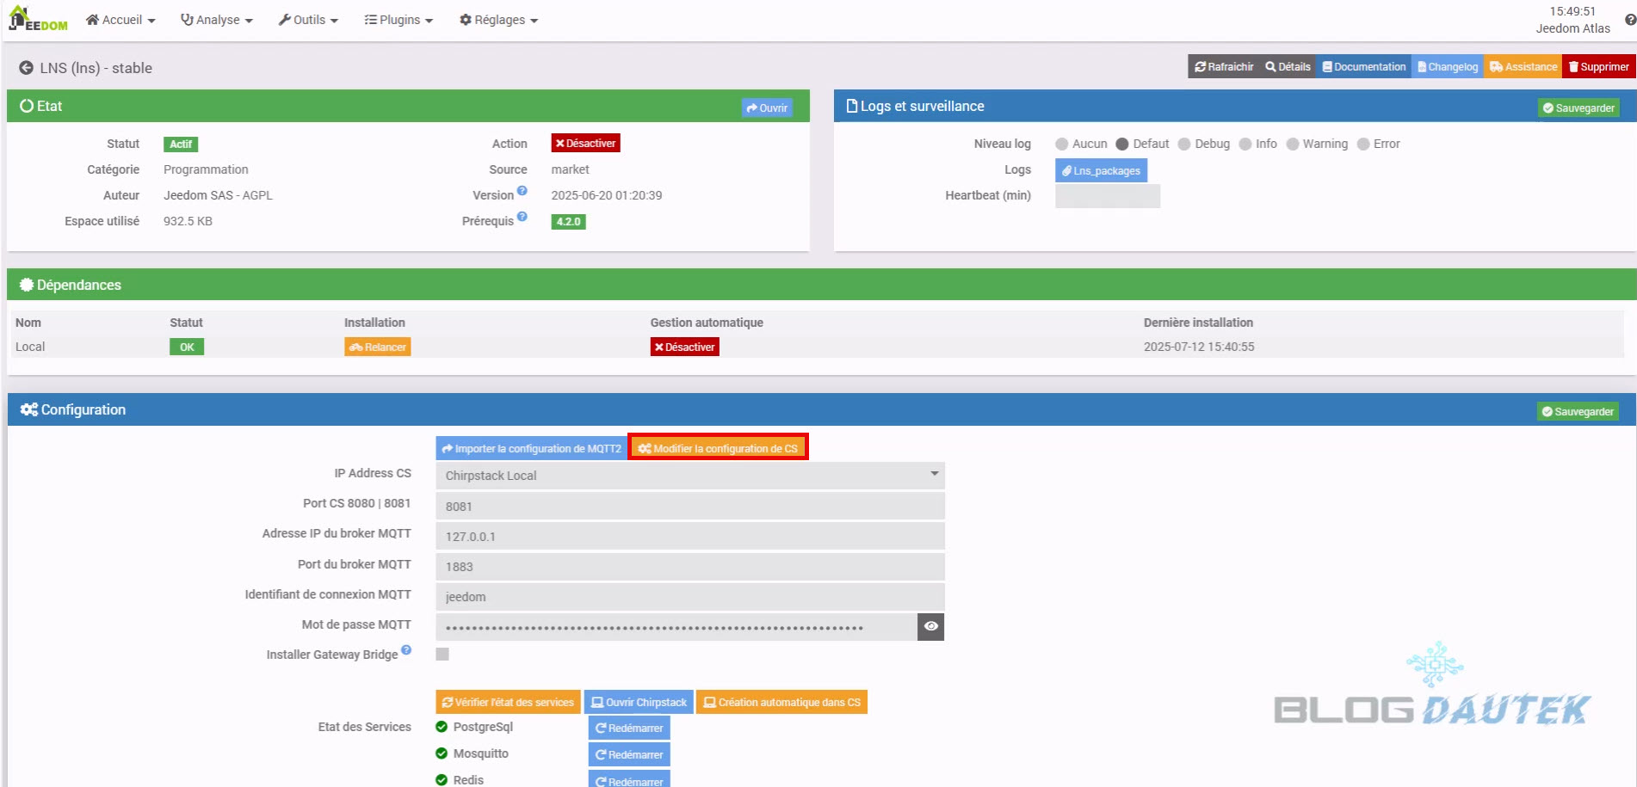Screen dimensions: 1637x787
Task: Select the Debug log level
Action: tap(1184, 144)
